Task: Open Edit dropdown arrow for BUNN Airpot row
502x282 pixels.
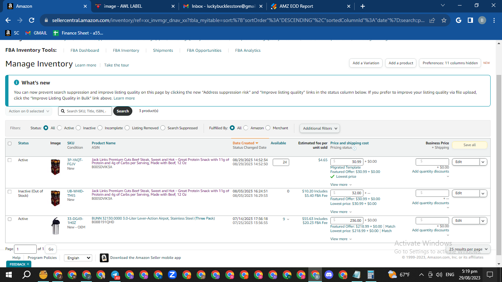Action: [x=483, y=221]
